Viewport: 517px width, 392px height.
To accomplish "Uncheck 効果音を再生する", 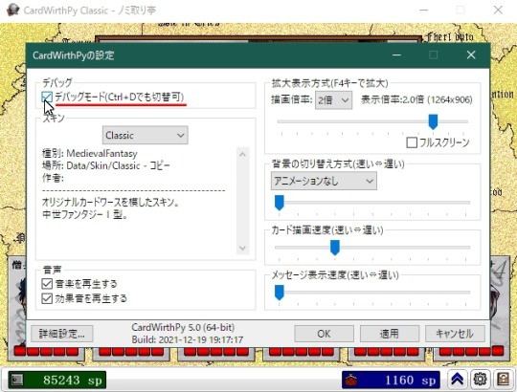I will tap(47, 298).
